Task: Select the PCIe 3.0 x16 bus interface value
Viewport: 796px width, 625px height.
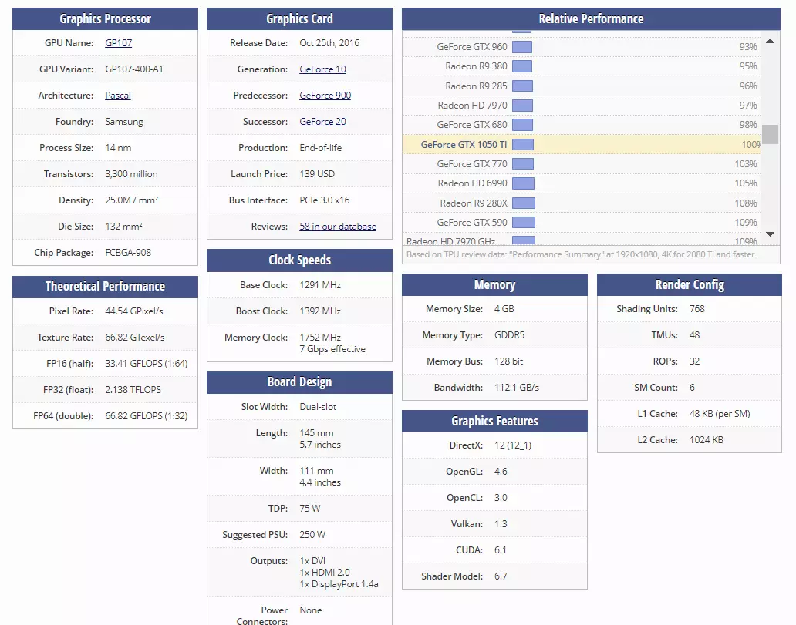Action: [x=325, y=200]
